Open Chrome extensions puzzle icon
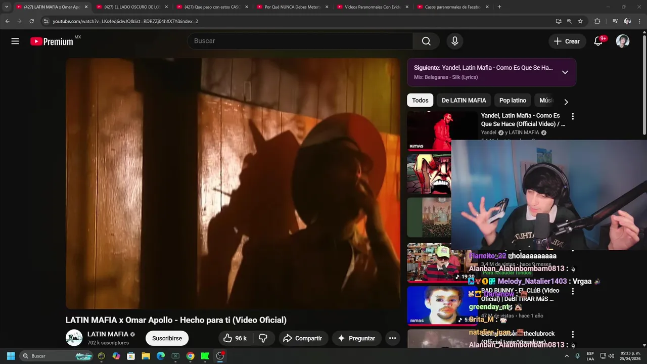 (x=597, y=21)
